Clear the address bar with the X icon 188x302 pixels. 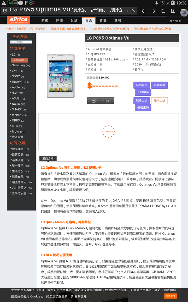click(x=134, y=11)
